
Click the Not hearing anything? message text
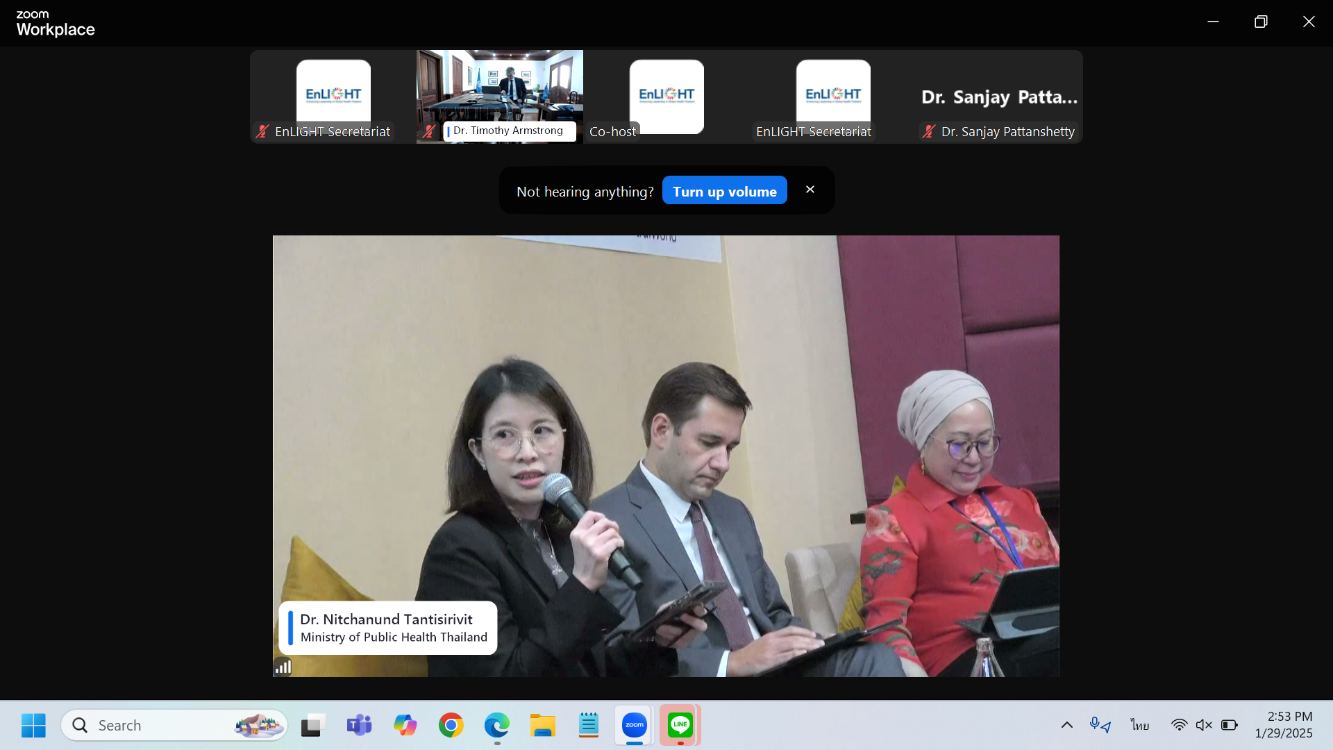(x=585, y=192)
